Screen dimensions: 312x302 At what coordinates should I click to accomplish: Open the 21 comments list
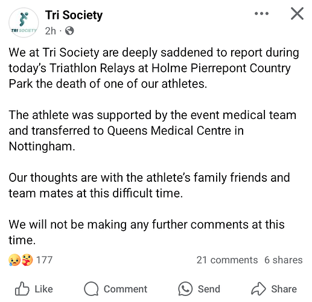pyautogui.click(x=227, y=260)
